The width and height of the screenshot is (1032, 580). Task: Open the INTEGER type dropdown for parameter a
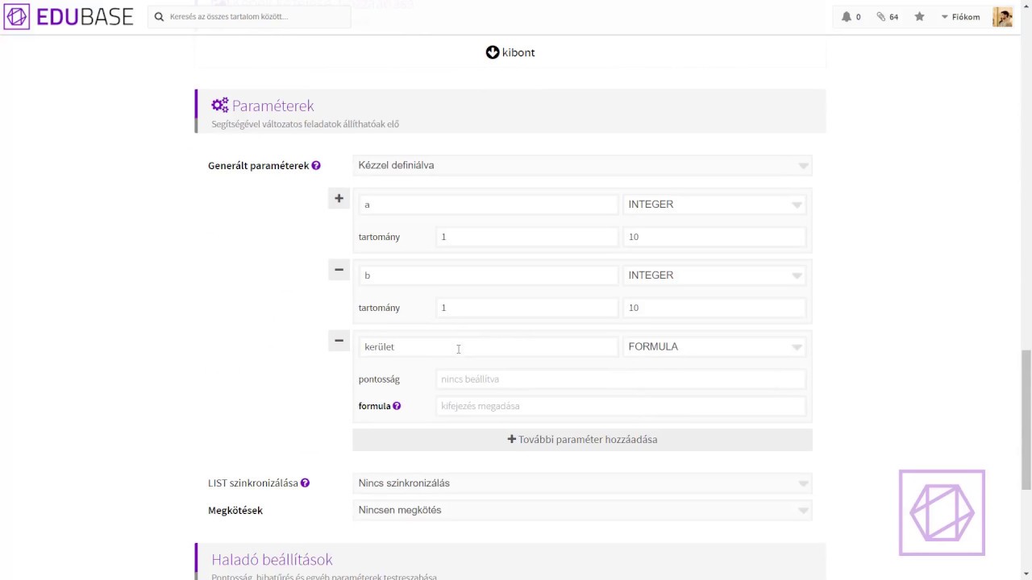click(x=714, y=205)
